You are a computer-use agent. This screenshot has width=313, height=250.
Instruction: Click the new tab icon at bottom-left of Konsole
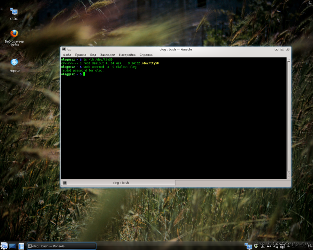pyautogui.click(x=65, y=183)
